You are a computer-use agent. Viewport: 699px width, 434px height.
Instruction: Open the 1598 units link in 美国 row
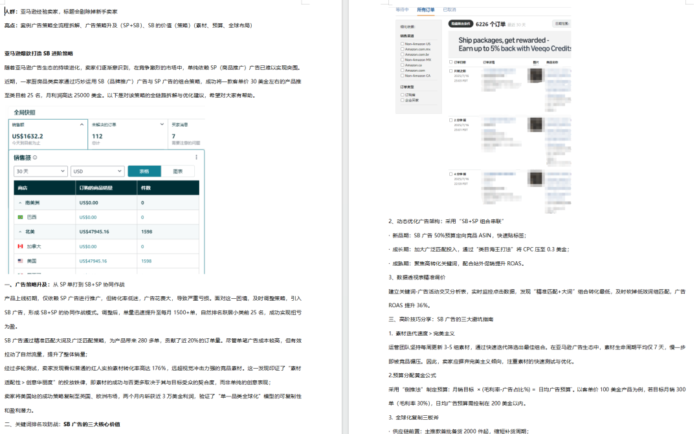(x=146, y=261)
